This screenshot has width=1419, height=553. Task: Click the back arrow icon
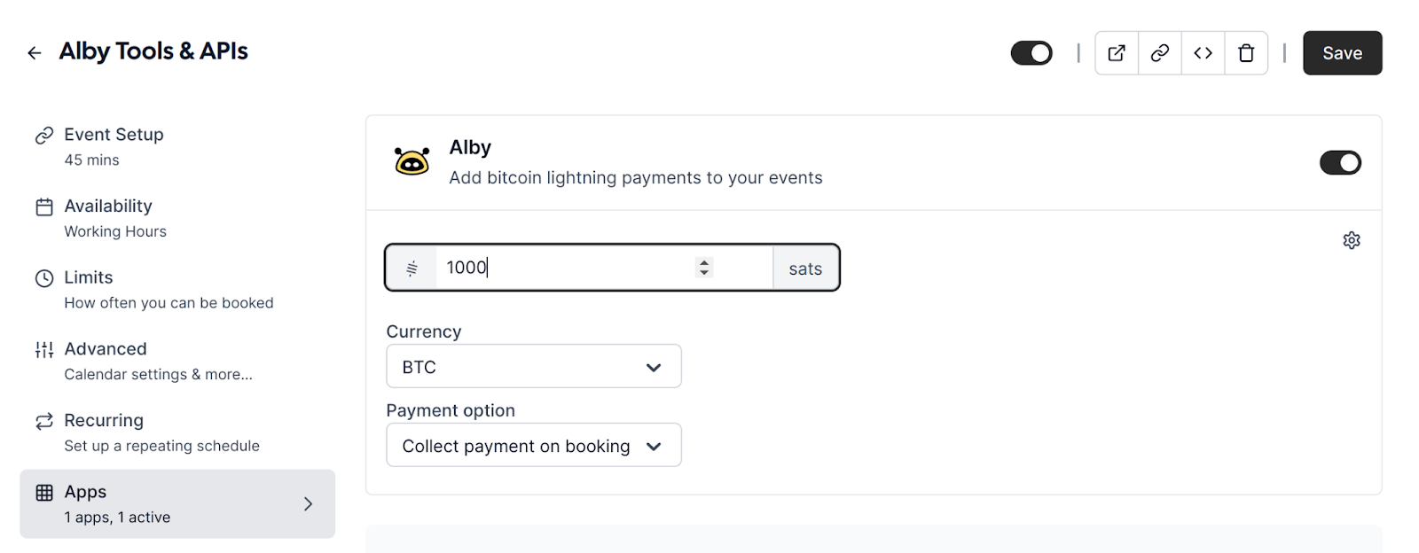(x=35, y=53)
